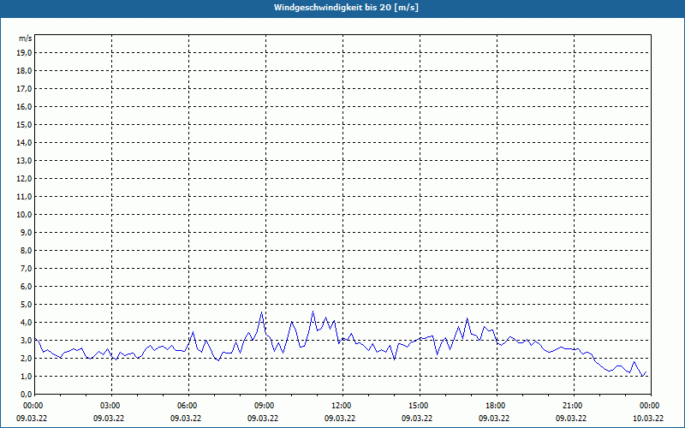Select the '13,0' axis value
This screenshot has width=685, height=428.
pyautogui.click(x=24, y=160)
